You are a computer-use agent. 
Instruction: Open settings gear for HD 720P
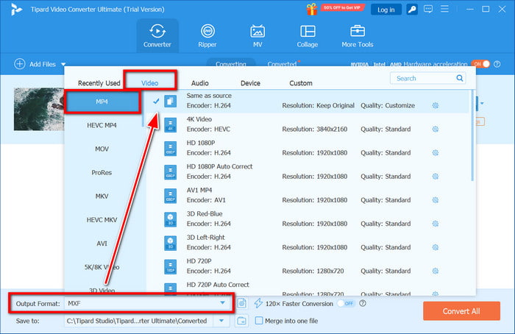(436, 271)
